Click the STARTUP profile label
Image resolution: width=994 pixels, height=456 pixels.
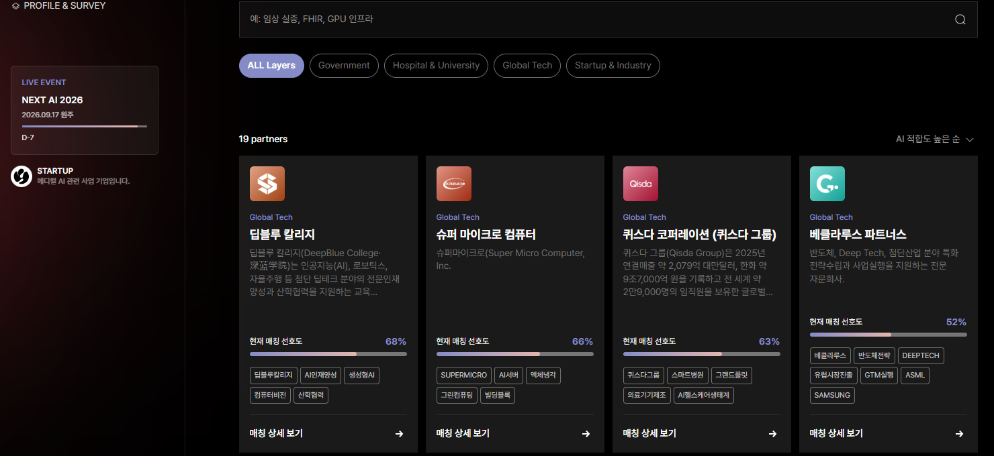[55, 171]
